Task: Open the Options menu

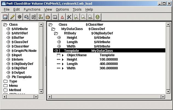Action: click(x=62, y=10)
